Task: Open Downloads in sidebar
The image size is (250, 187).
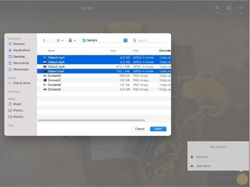Action: 19,69
